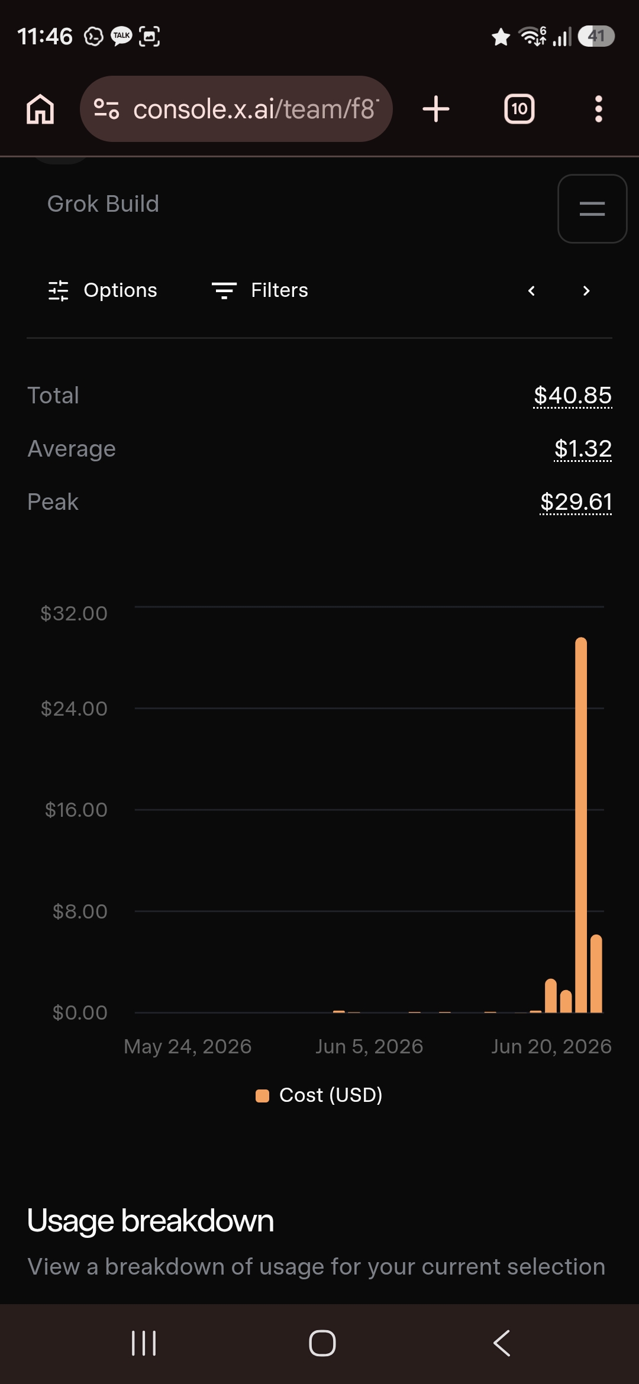Tap the Android back navigation button

pyautogui.click(x=502, y=1343)
